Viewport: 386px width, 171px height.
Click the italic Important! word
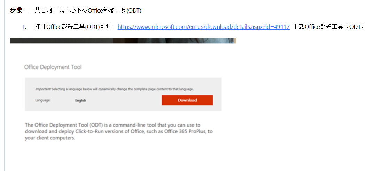point(43,89)
